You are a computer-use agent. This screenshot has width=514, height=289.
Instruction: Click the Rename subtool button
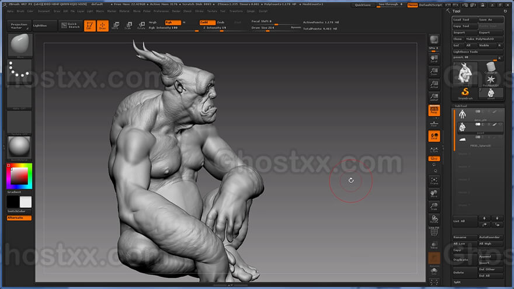point(465,237)
